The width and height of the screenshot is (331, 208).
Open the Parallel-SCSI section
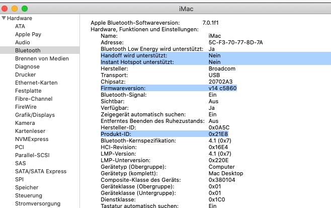click(32, 155)
